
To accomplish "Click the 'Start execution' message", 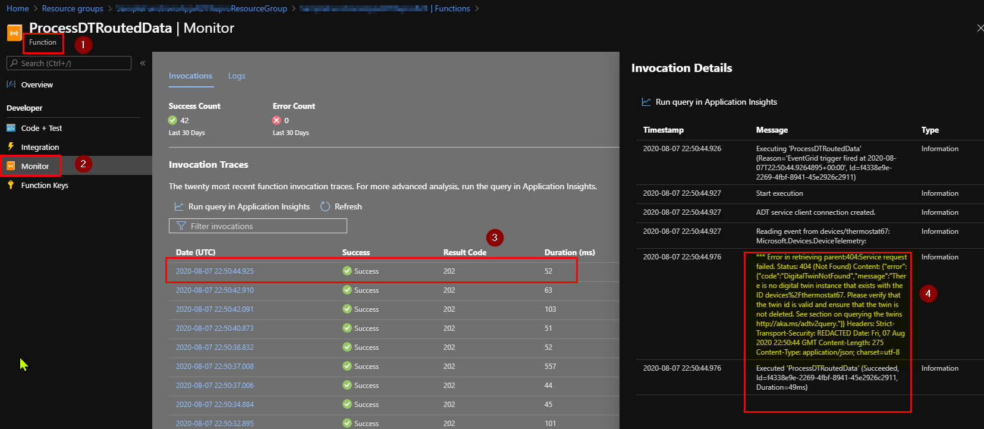I will 779,193.
